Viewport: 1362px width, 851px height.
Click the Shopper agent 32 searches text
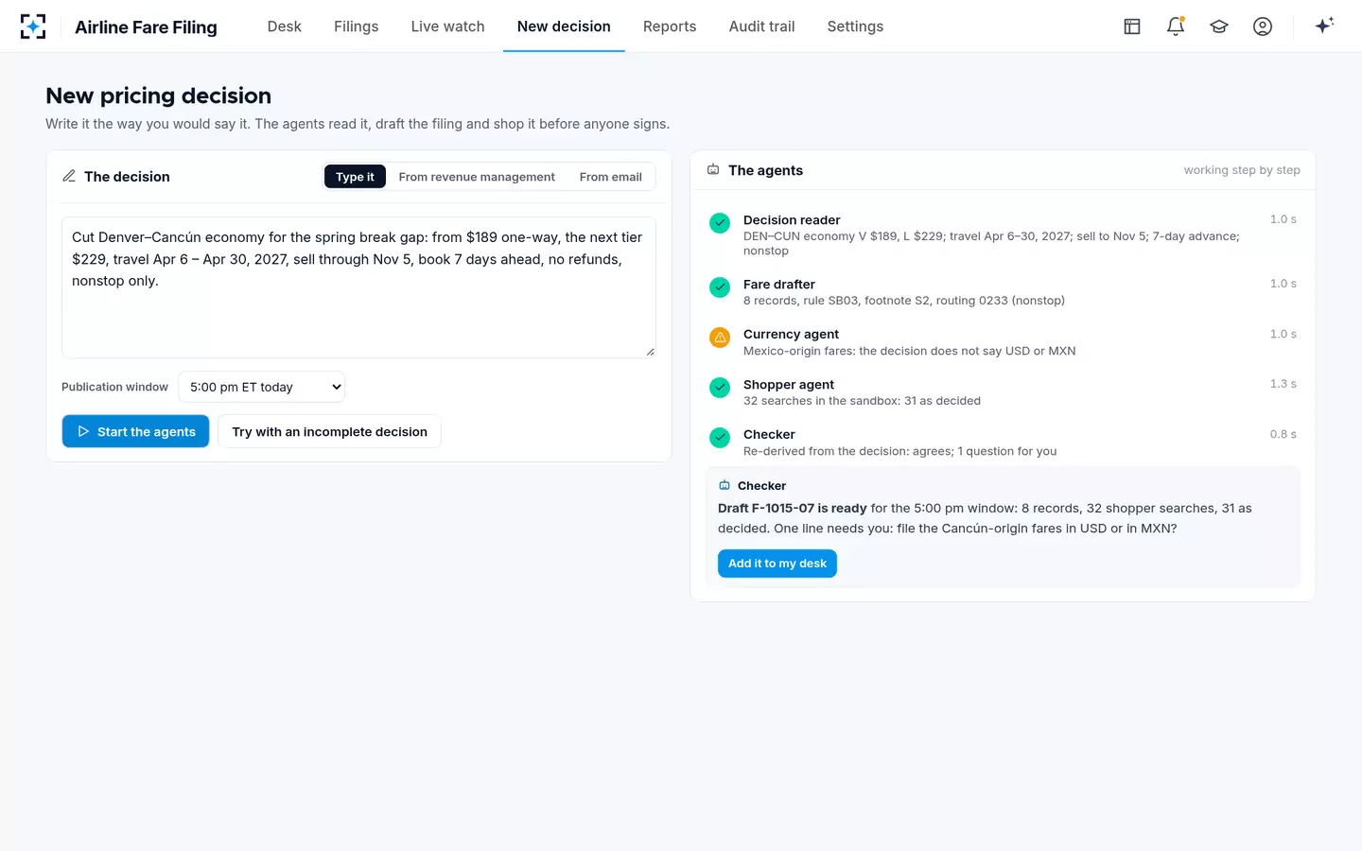pos(862,401)
